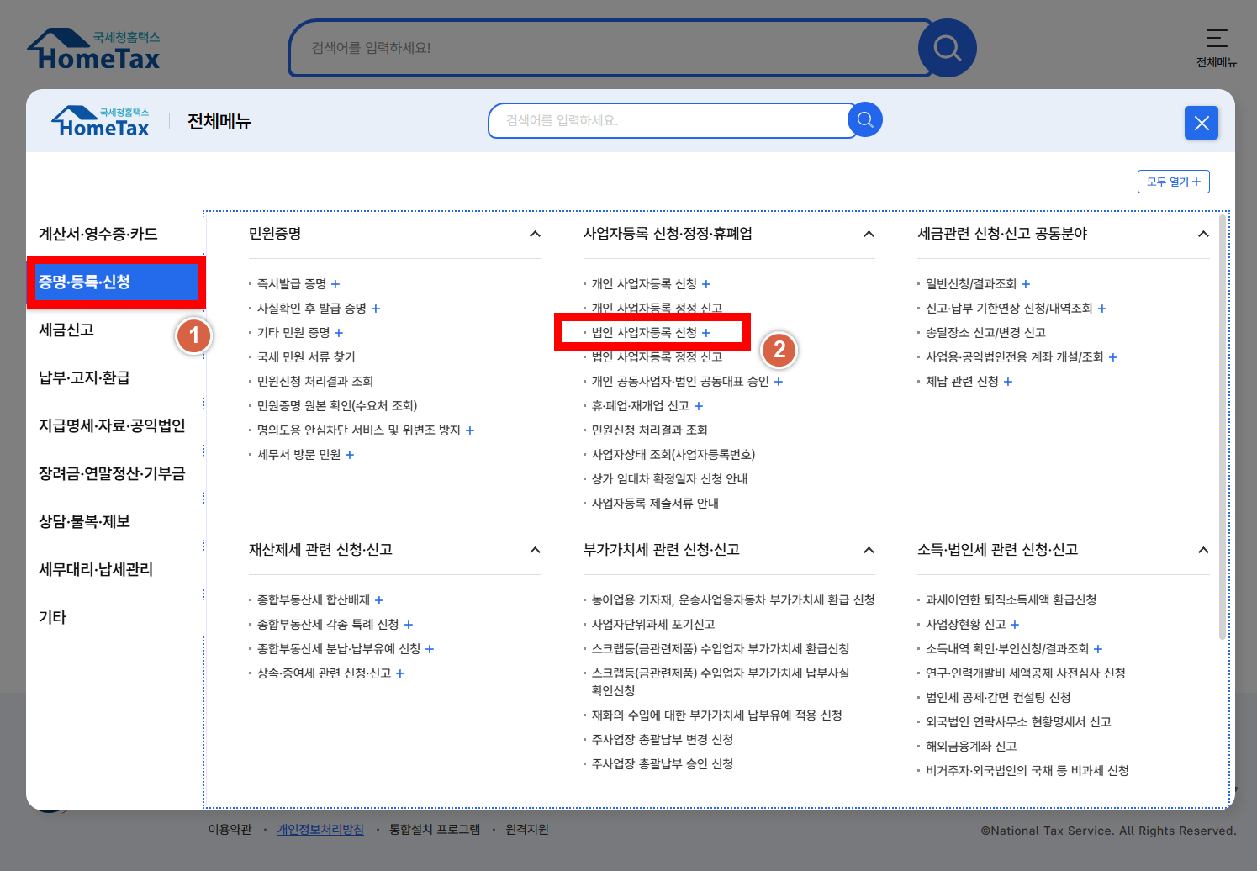Expand 종합부동산세 합산배제 via plus icon
The image size is (1257, 871).
point(379,600)
